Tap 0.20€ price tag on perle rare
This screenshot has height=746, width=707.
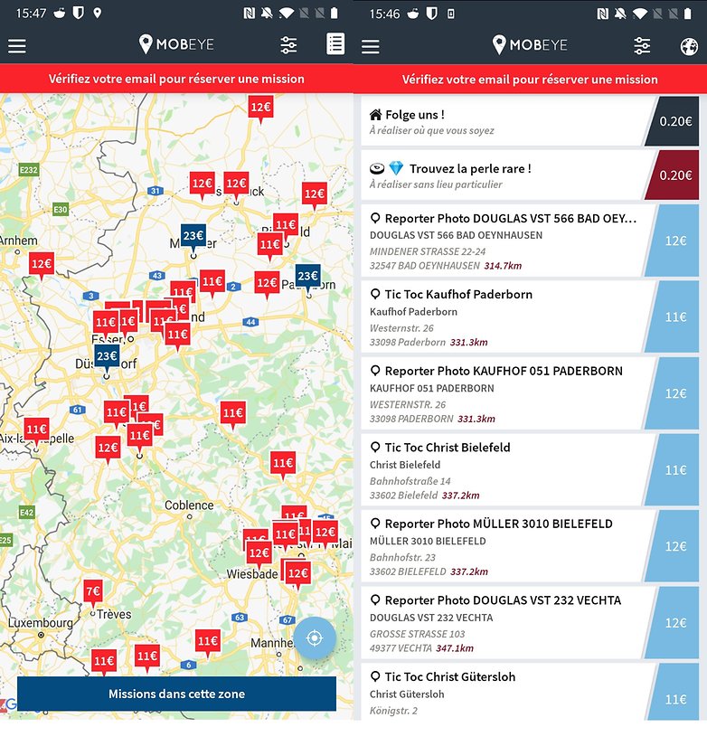pyautogui.click(x=674, y=175)
